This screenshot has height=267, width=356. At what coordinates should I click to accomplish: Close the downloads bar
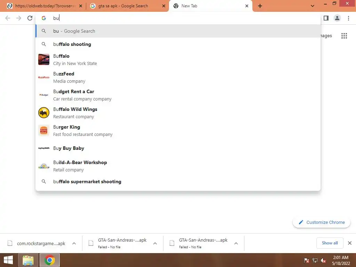pyautogui.click(x=350, y=243)
